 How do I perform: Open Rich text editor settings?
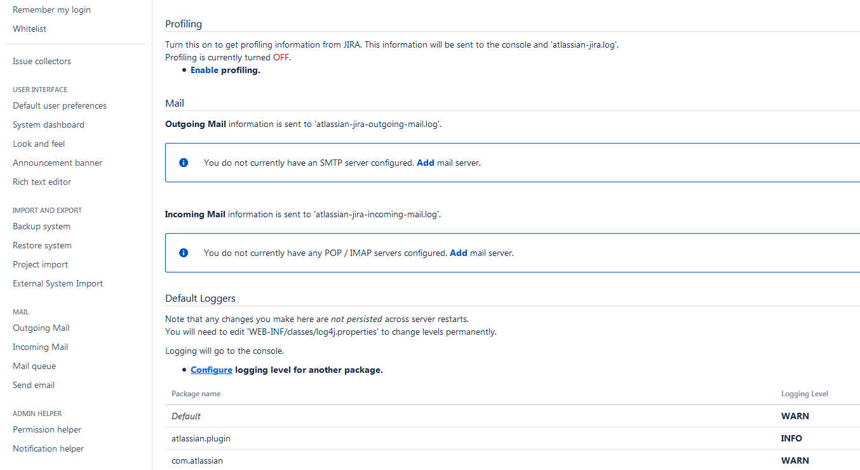[x=42, y=182]
